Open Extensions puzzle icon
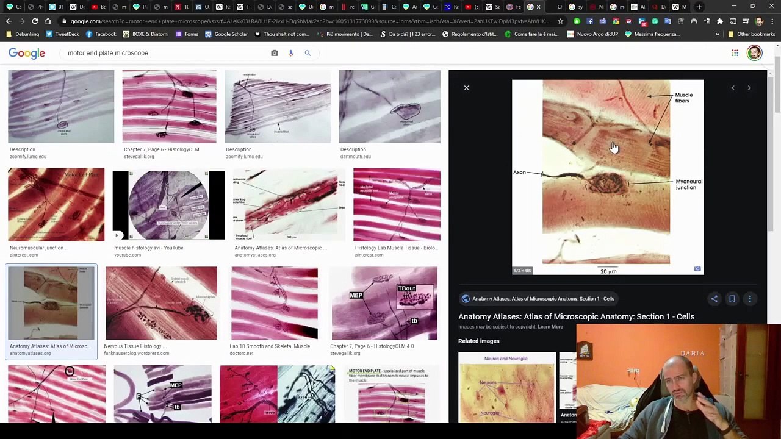781x439 pixels. tap(720, 21)
